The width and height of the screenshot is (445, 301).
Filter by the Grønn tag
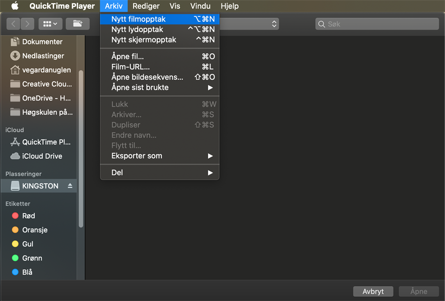tap(32, 258)
